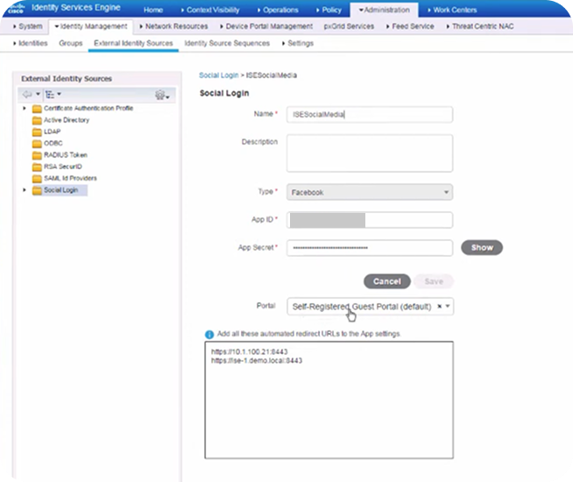The height and width of the screenshot is (482, 573).
Task: Click the Save button
Action: pos(434,281)
